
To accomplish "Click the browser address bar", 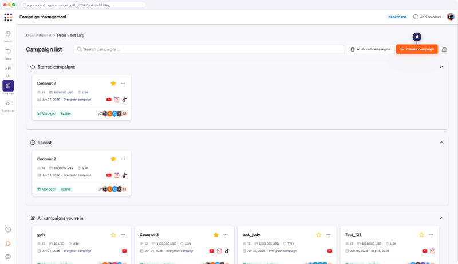I will coord(83,5).
